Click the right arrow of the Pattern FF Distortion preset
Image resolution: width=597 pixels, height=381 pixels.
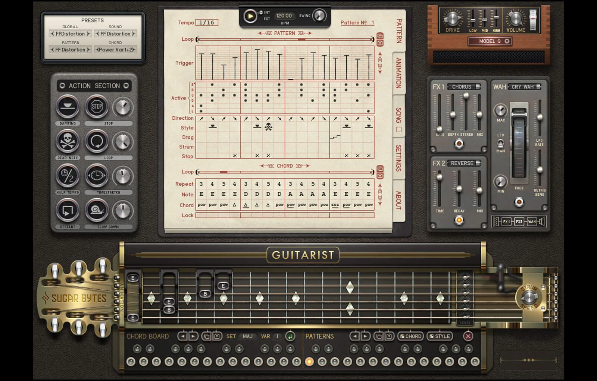click(x=88, y=50)
